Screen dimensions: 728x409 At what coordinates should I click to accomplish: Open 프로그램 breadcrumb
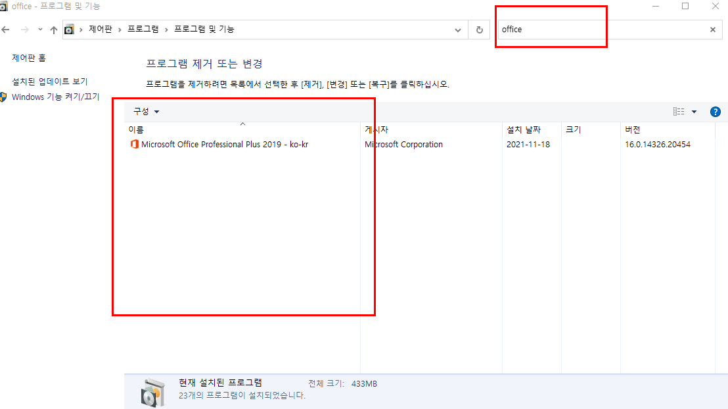tap(143, 30)
